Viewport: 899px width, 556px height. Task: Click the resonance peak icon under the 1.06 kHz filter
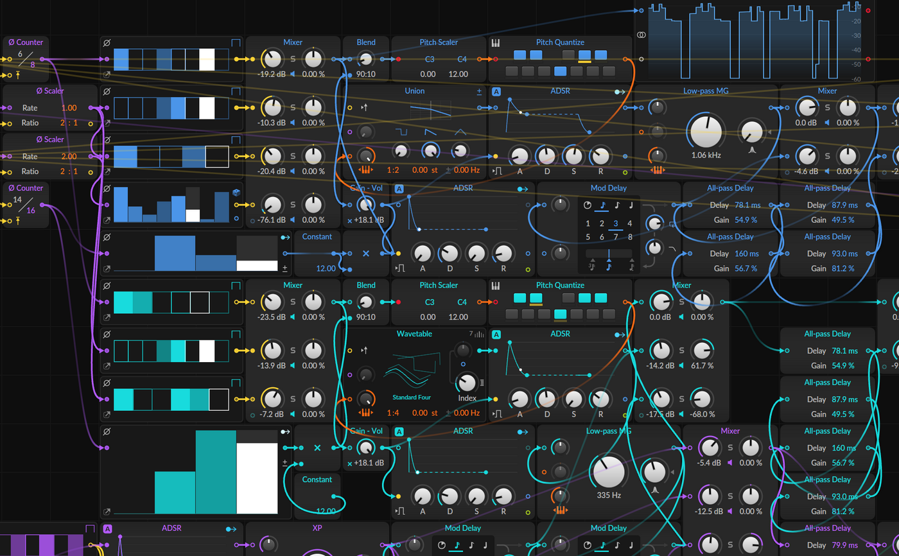point(751,149)
